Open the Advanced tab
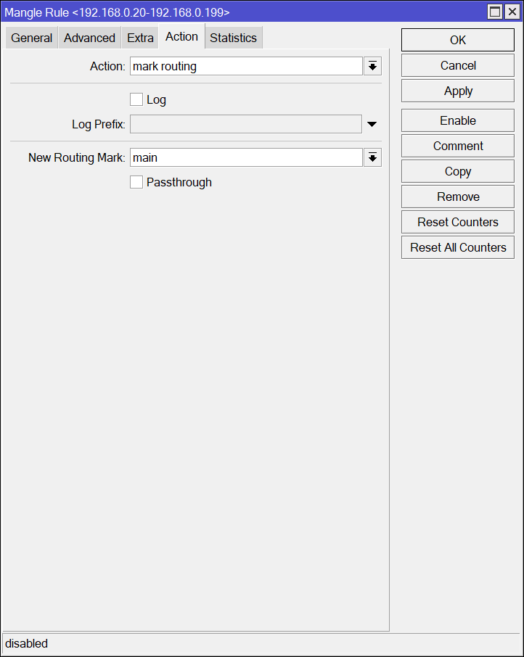 (x=89, y=38)
